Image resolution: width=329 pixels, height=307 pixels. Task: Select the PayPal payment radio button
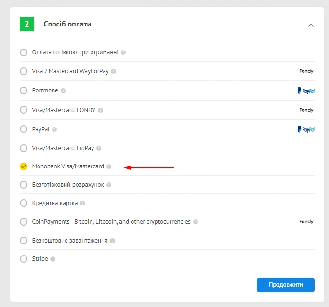click(x=24, y=129)
